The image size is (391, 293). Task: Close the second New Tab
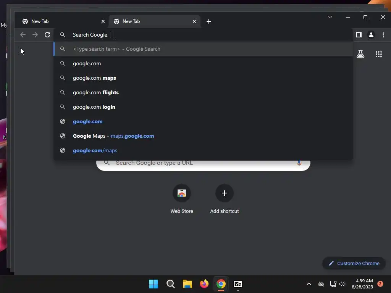194,21
